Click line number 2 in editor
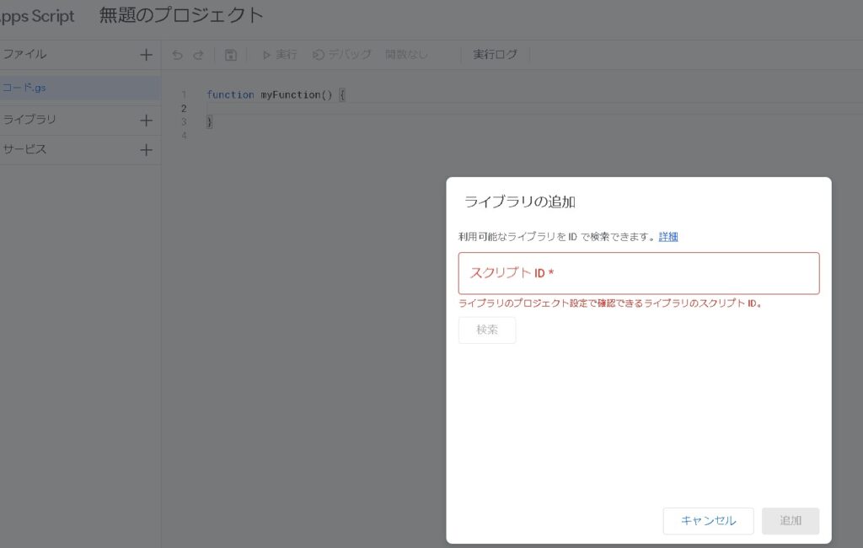This screenshot has width=863, height=548. click(x=184, y=108)
